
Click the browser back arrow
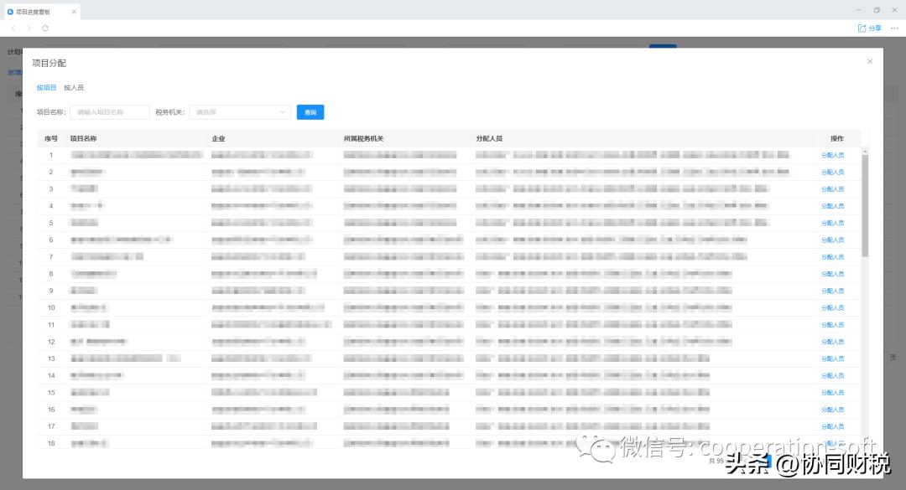pos(13,28)
